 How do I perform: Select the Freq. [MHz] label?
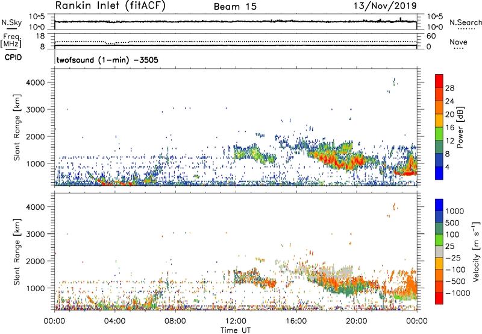tap(11, 41)
